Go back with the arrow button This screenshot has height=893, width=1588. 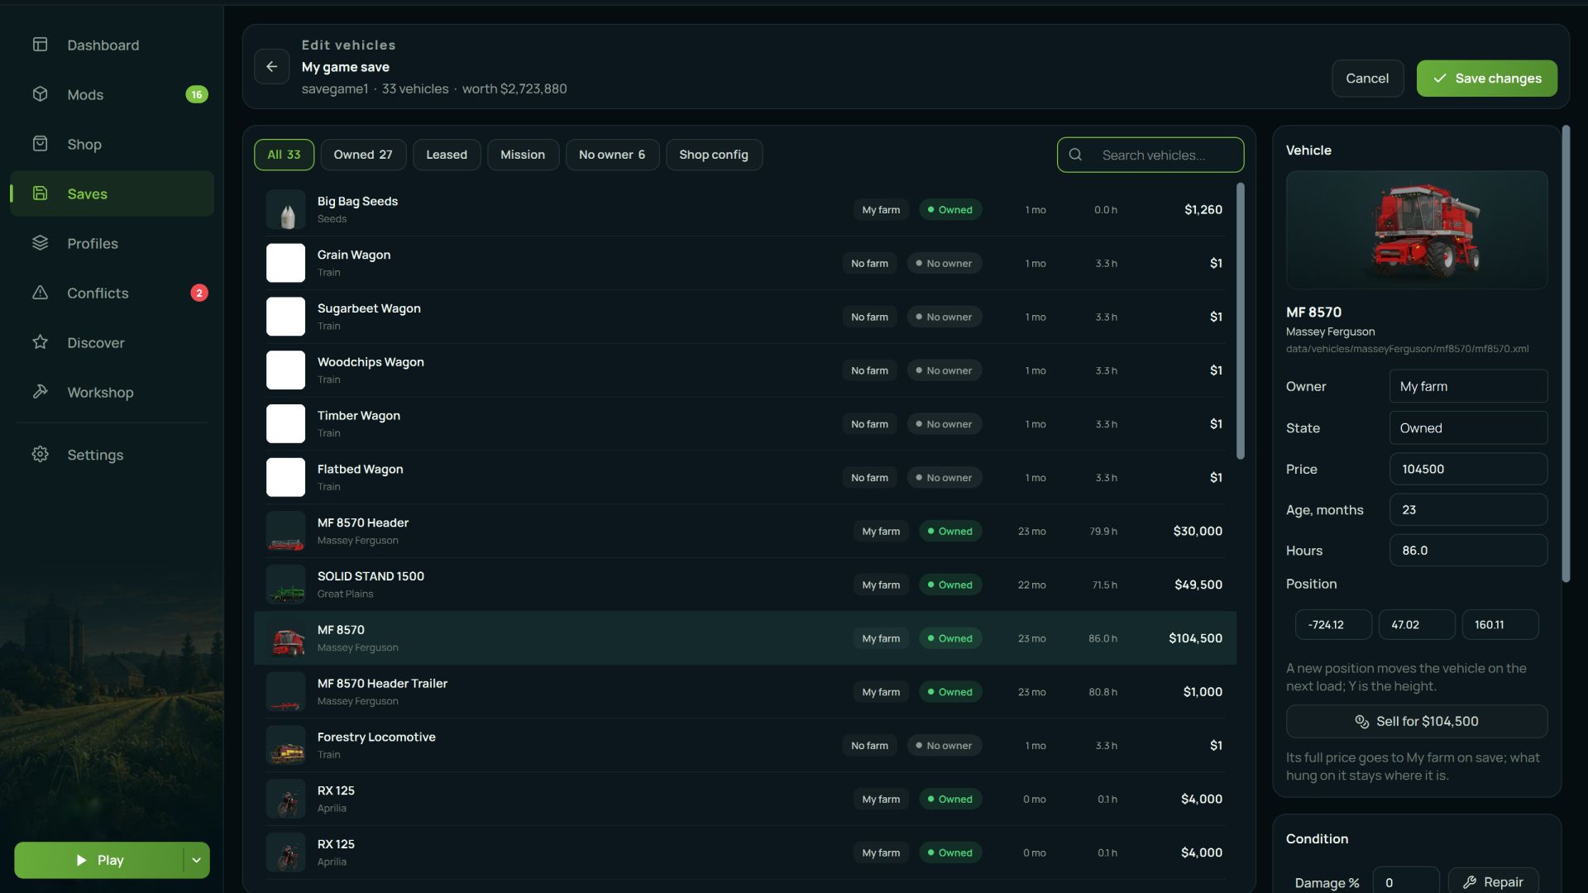[x=271, y=67]
